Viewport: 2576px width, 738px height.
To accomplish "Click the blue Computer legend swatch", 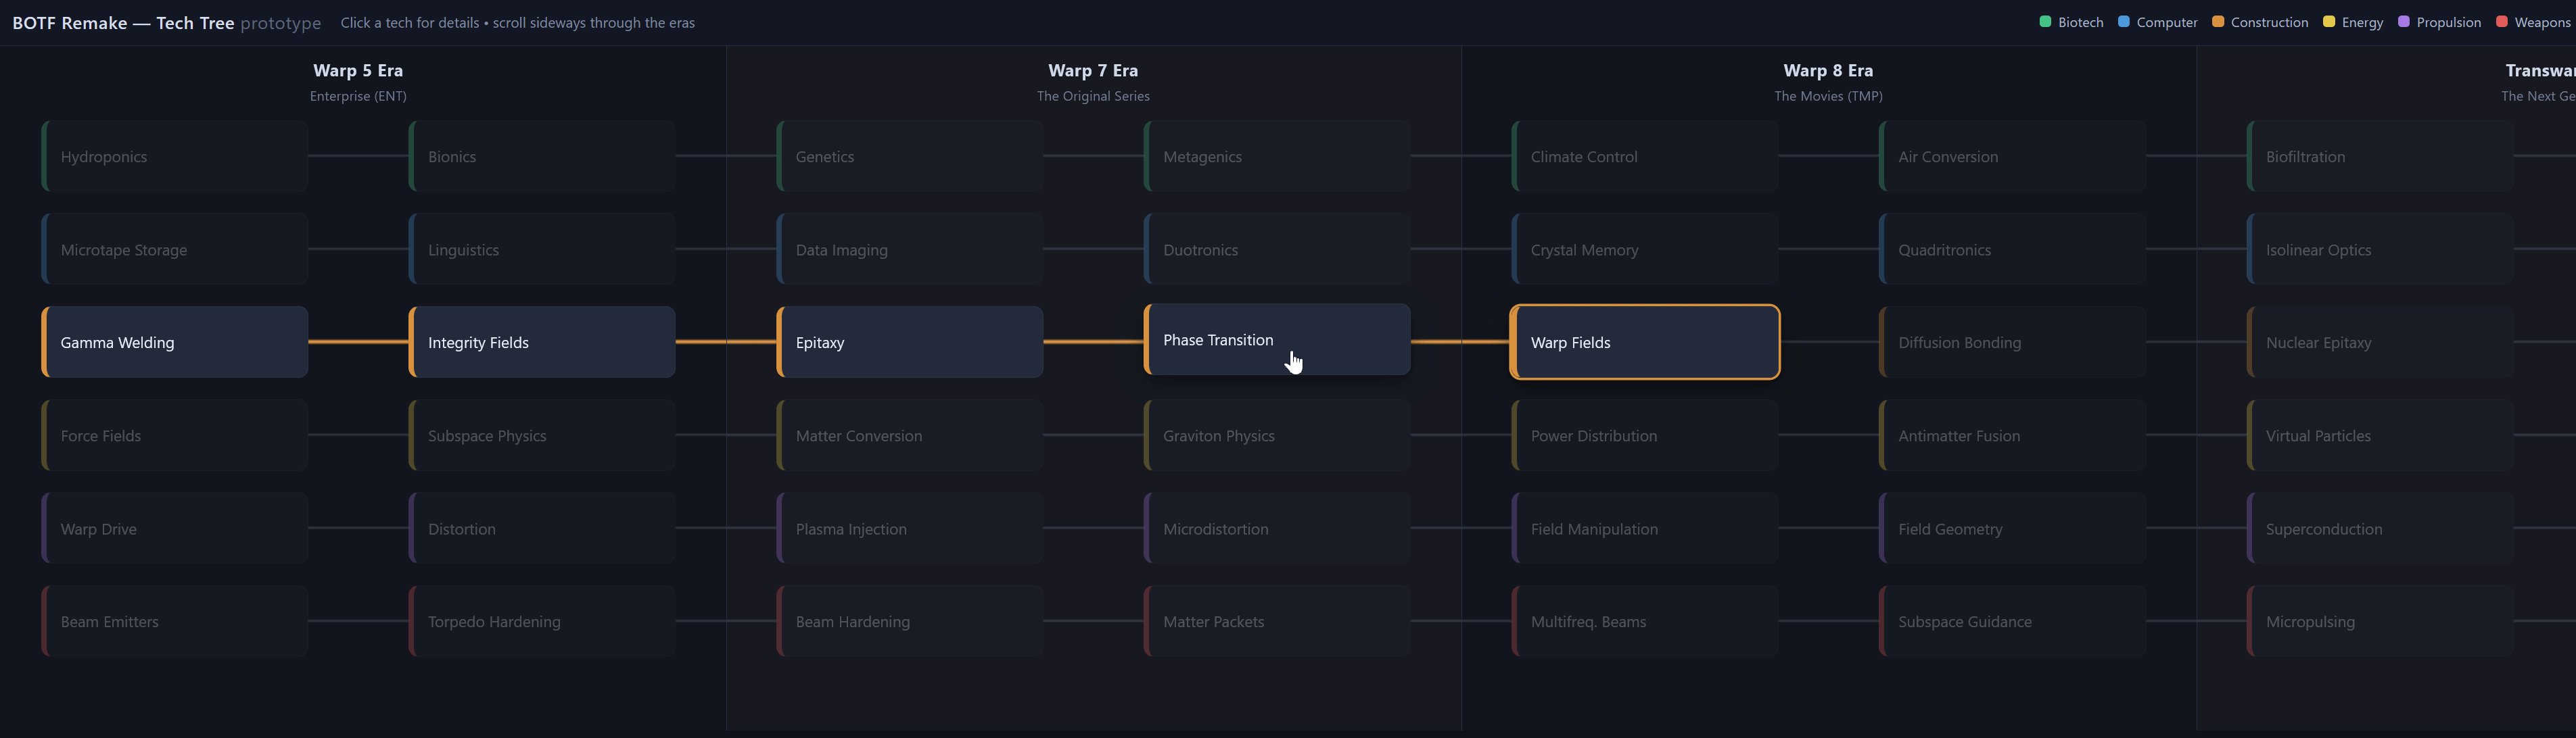I will point(2123,22).
